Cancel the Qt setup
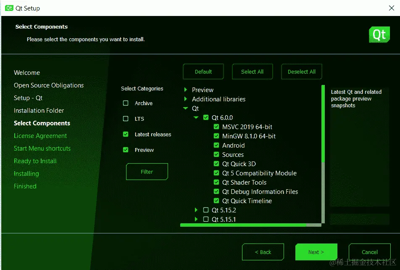This screenshot has width=400, height=270. click(370, 252)
